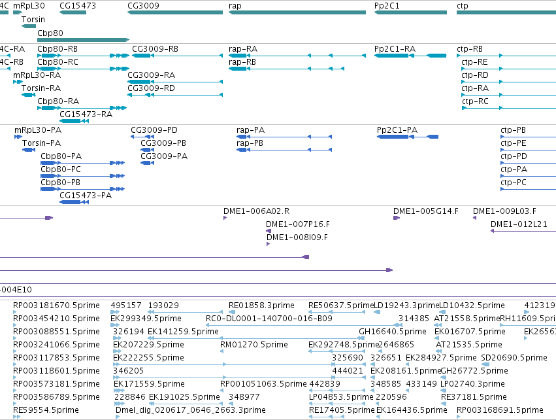Click EST label RP003181670.5prime

[x=56, y=306]
